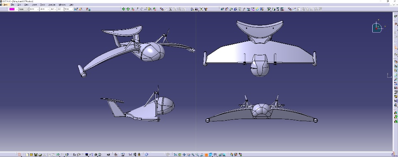The image size is (398, 157).
Task: Open a file with the folder icon
Action: coord(31,155)
